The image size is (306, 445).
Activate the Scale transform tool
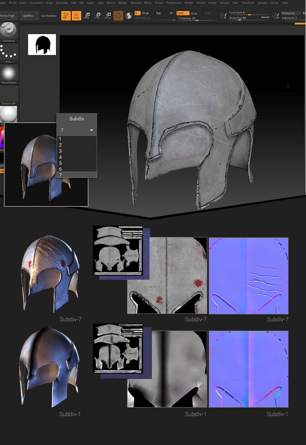(97, 16)
